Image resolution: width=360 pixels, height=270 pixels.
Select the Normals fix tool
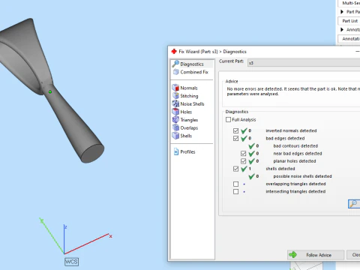coord(185,88)
